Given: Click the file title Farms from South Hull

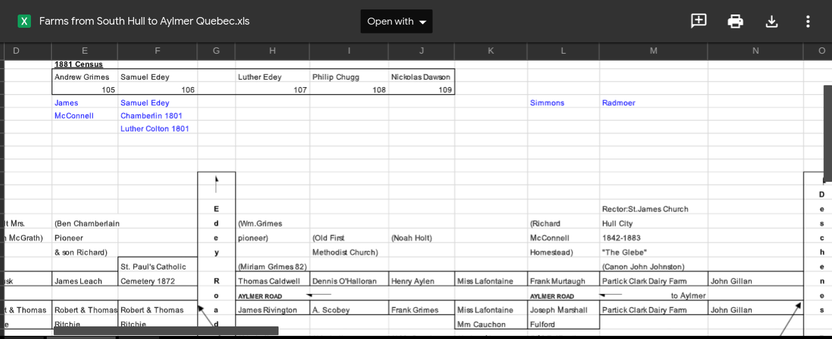Looking at the screenshot, I should 144,21.
